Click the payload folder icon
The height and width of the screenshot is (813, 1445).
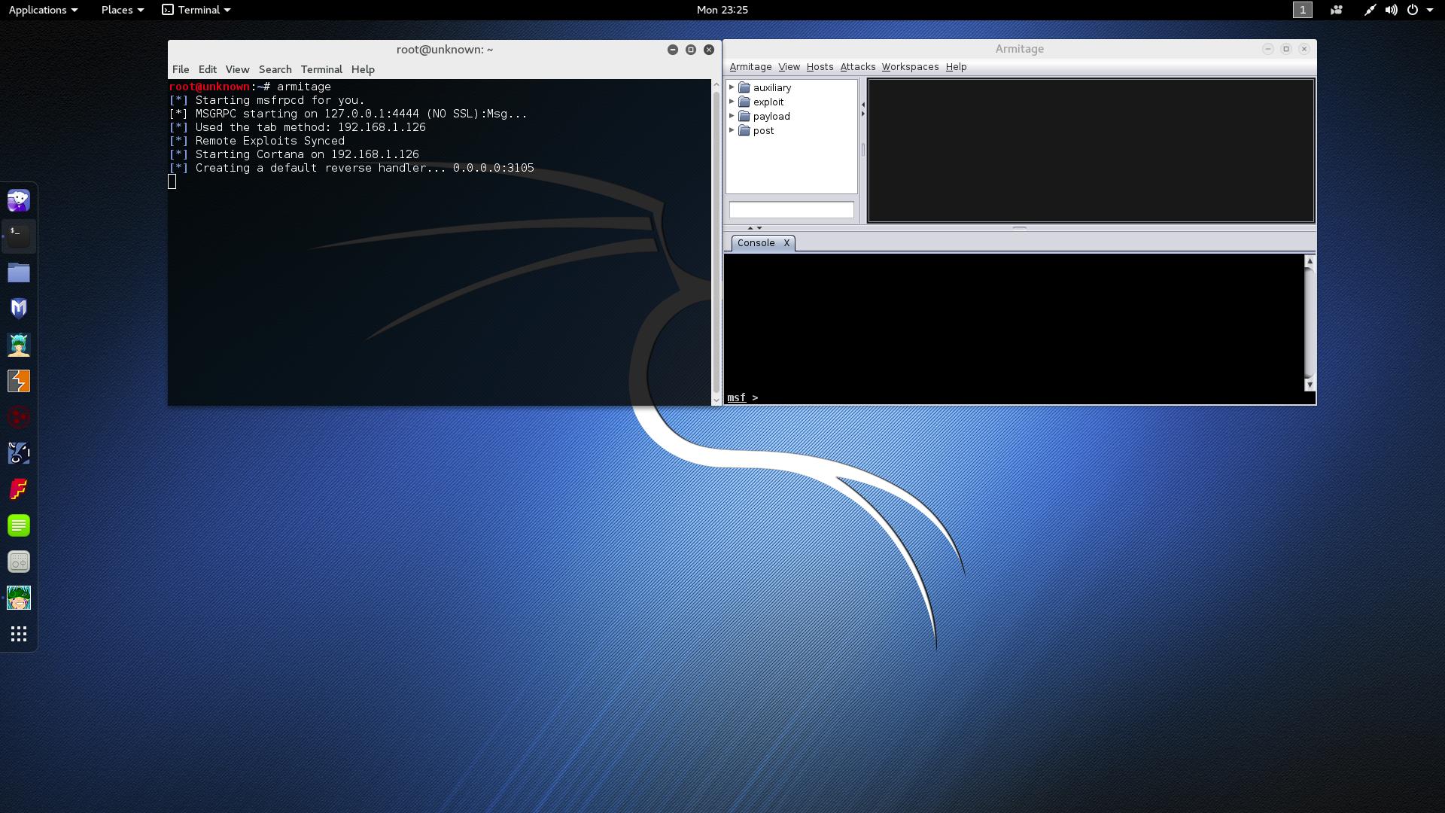[744, 116]
